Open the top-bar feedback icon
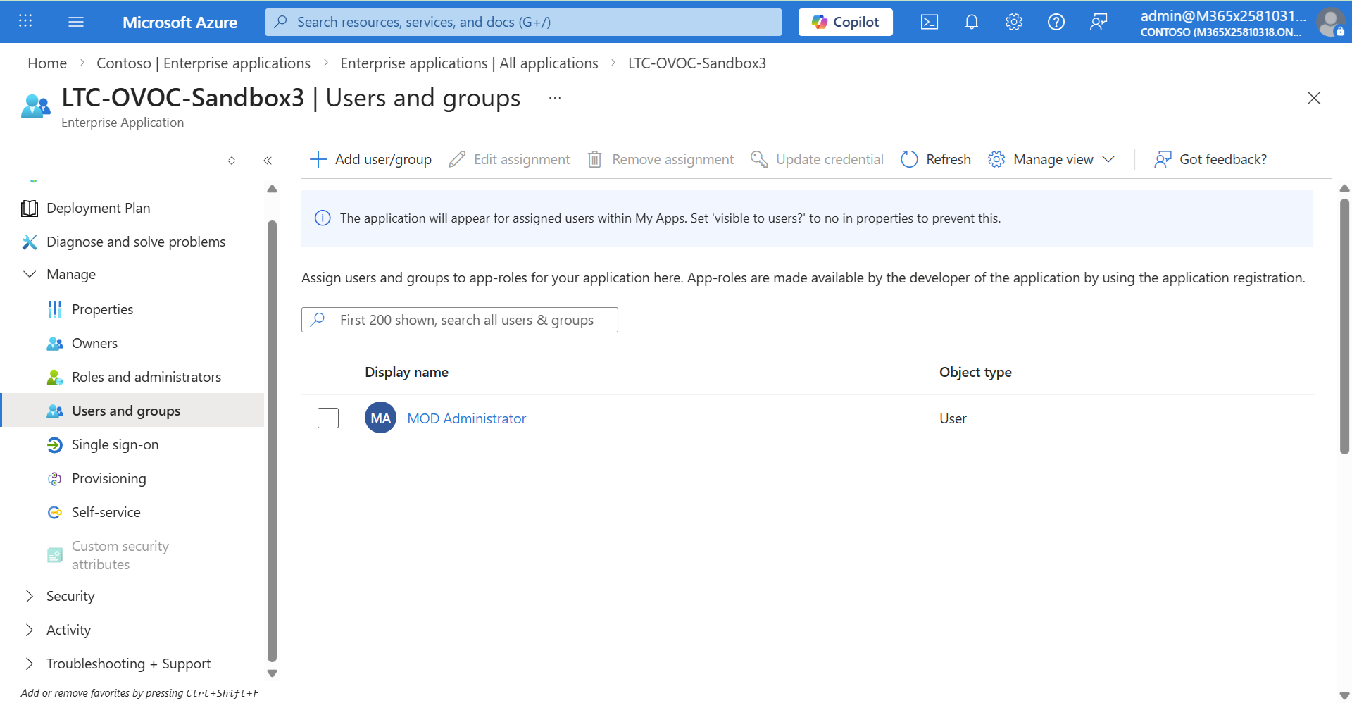The width and height of the screenshot is (1352, 703). 1098,22
